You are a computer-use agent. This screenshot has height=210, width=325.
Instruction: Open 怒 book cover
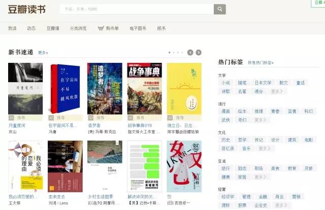pos(184,166)
